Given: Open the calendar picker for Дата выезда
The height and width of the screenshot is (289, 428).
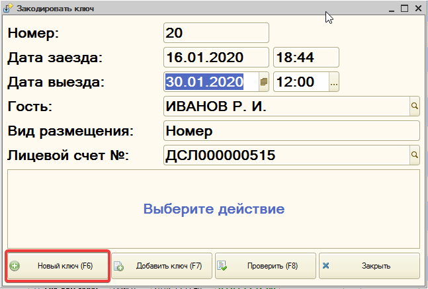Looking at the screenshot, I should pos(264,81).
